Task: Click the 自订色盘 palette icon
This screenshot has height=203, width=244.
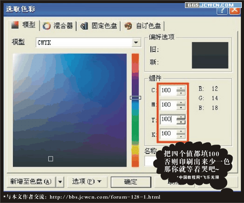Action: (128, 26)
